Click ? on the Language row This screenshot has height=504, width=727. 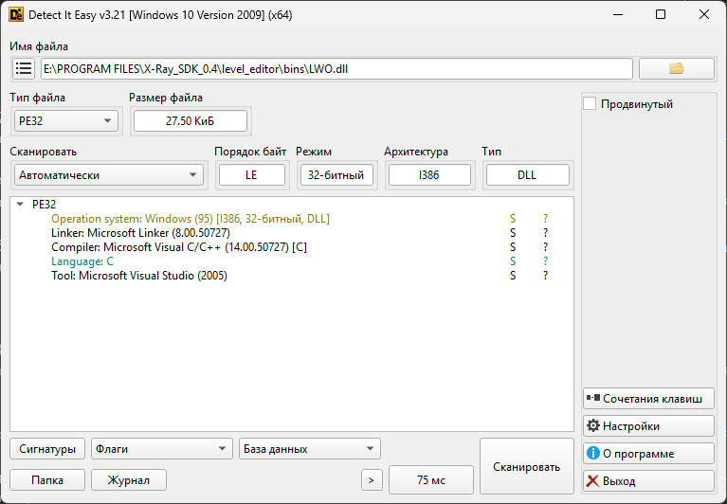[x=545, y=261]
